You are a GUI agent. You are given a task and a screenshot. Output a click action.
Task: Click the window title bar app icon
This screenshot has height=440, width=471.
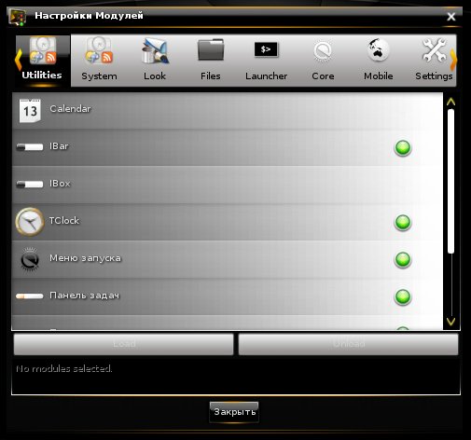click(x=17, y=17)
